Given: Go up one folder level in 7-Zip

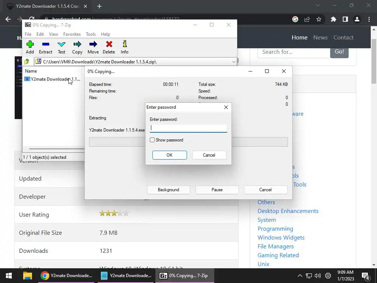Looking at the screenshot, I should point(27,62).
